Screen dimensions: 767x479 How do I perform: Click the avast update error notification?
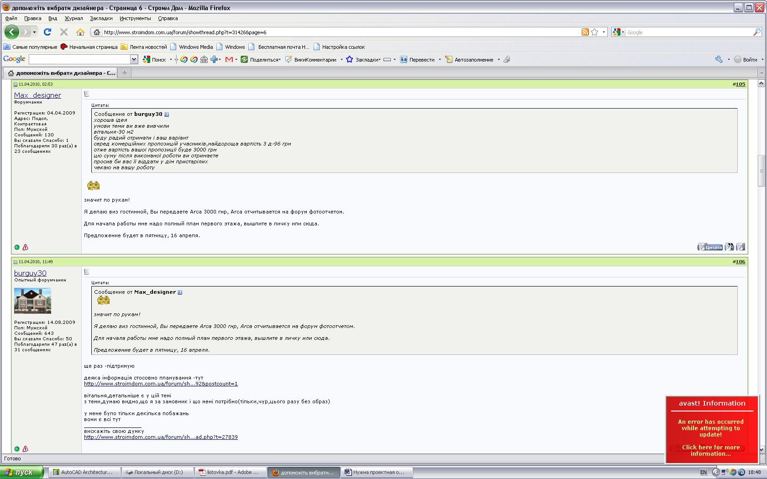pyautogui.click(x=711, y=430)
